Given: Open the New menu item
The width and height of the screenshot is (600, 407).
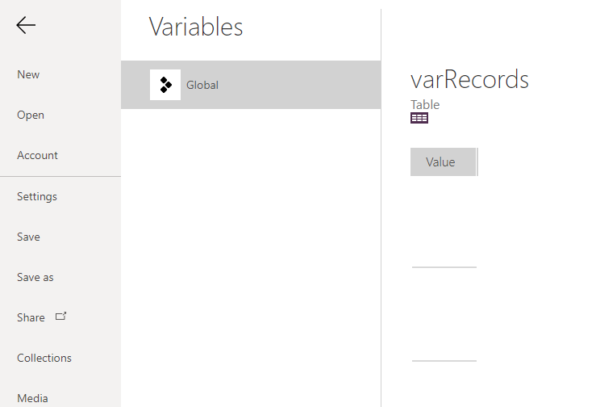Looking at the screenshot, I should pos(28,74).
